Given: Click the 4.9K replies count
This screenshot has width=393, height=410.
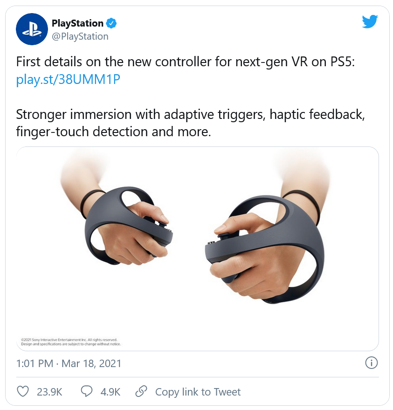Looking at the screenshot, I should (110, 392).
